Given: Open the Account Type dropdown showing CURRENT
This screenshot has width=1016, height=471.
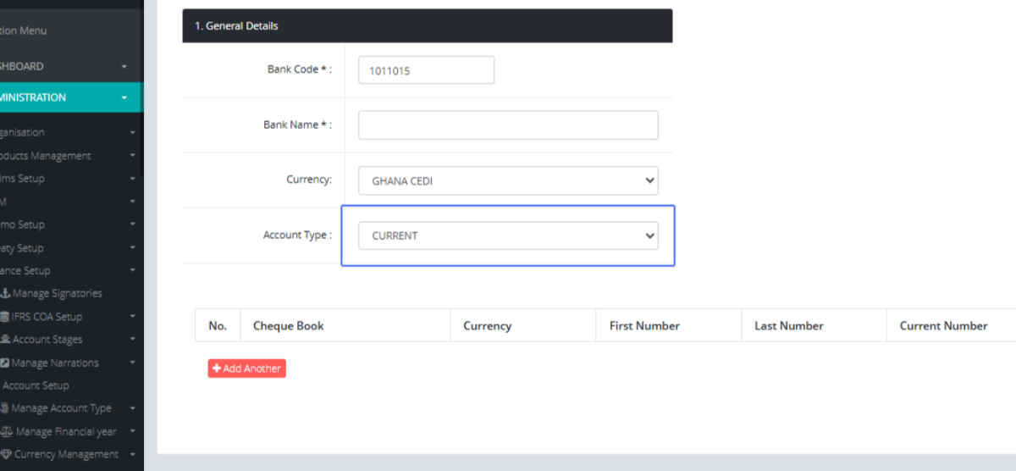Looking at the screenshot, I should (x=508, y=235).
